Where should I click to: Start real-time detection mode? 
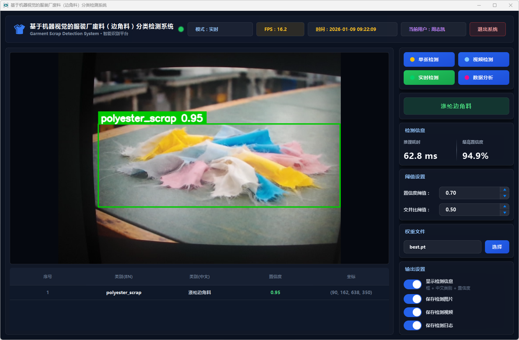tap(429, 78)
